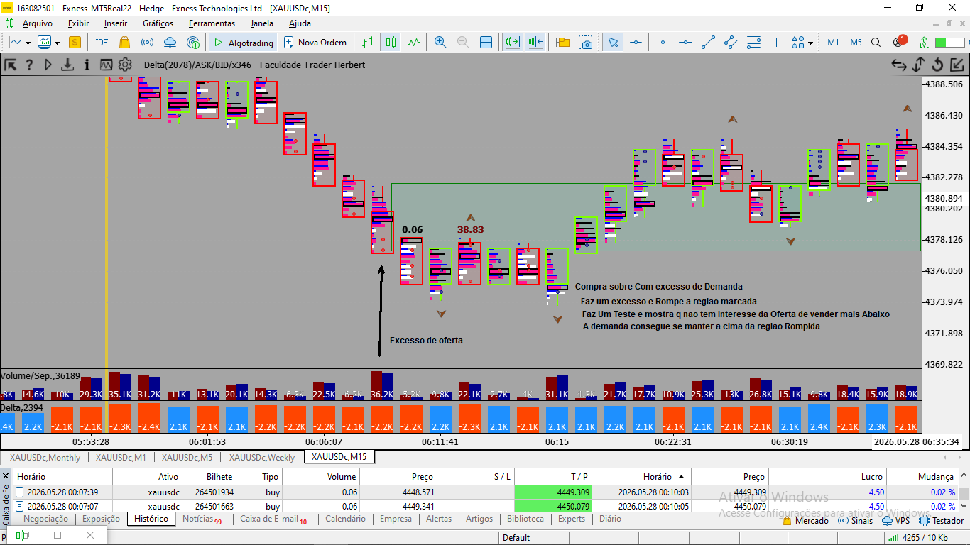Click the zoom in magnifier icon
The height and width of the screenshot is (545, 970).
click(440, 43)
